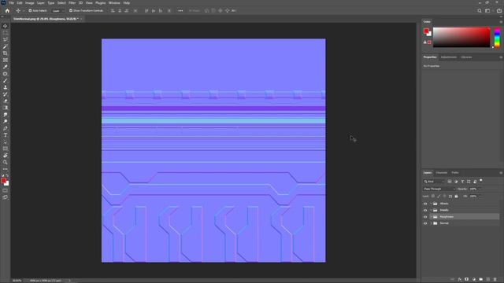Select the Lasso tool
This screenshot has width=504, height=283.
[x=6, y=39]
